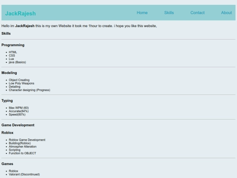Viewport: 237px width, 178px height.
Task: Visit the About navigation link
Action: 226,13
